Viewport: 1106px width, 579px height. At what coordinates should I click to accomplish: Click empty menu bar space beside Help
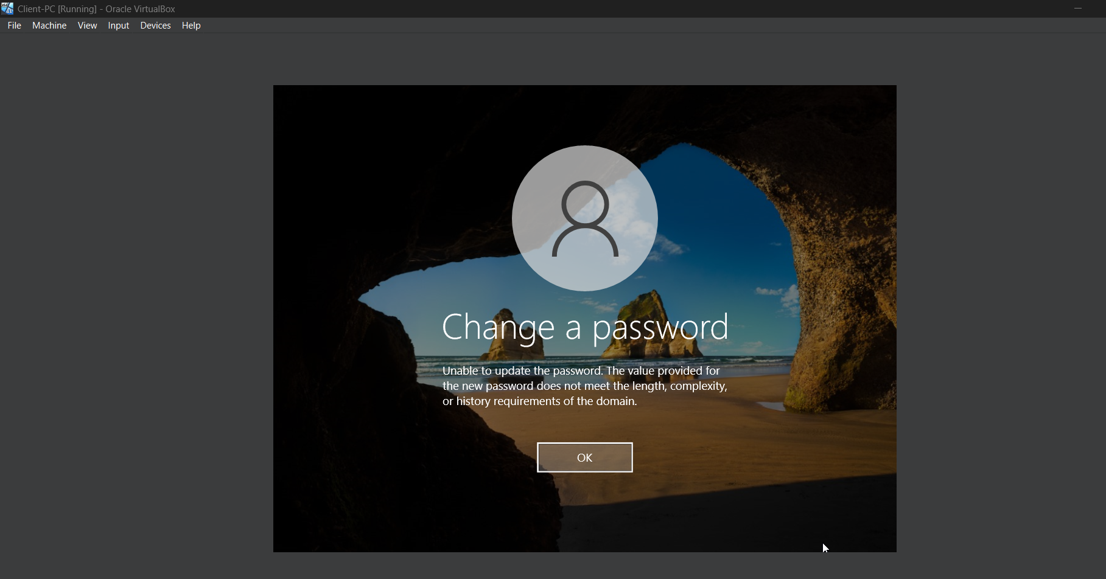pyautogui.click(x=609, y=26)
